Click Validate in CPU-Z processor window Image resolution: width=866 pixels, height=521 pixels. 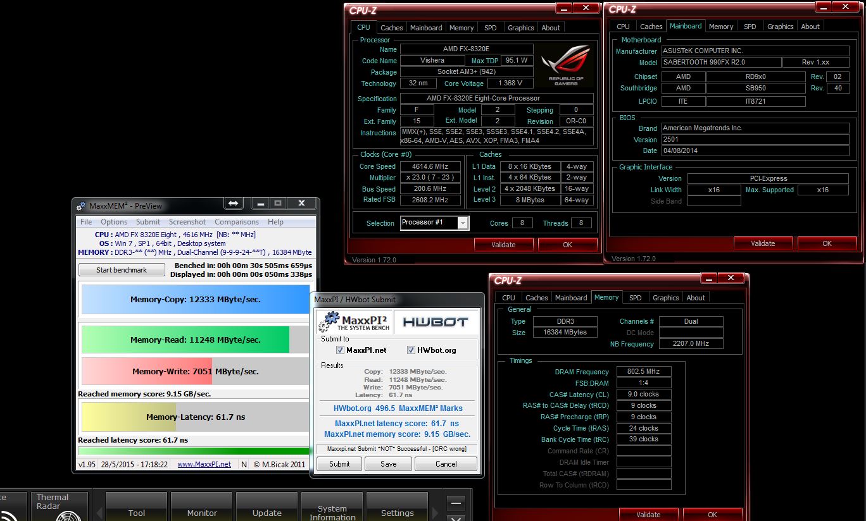504,245
